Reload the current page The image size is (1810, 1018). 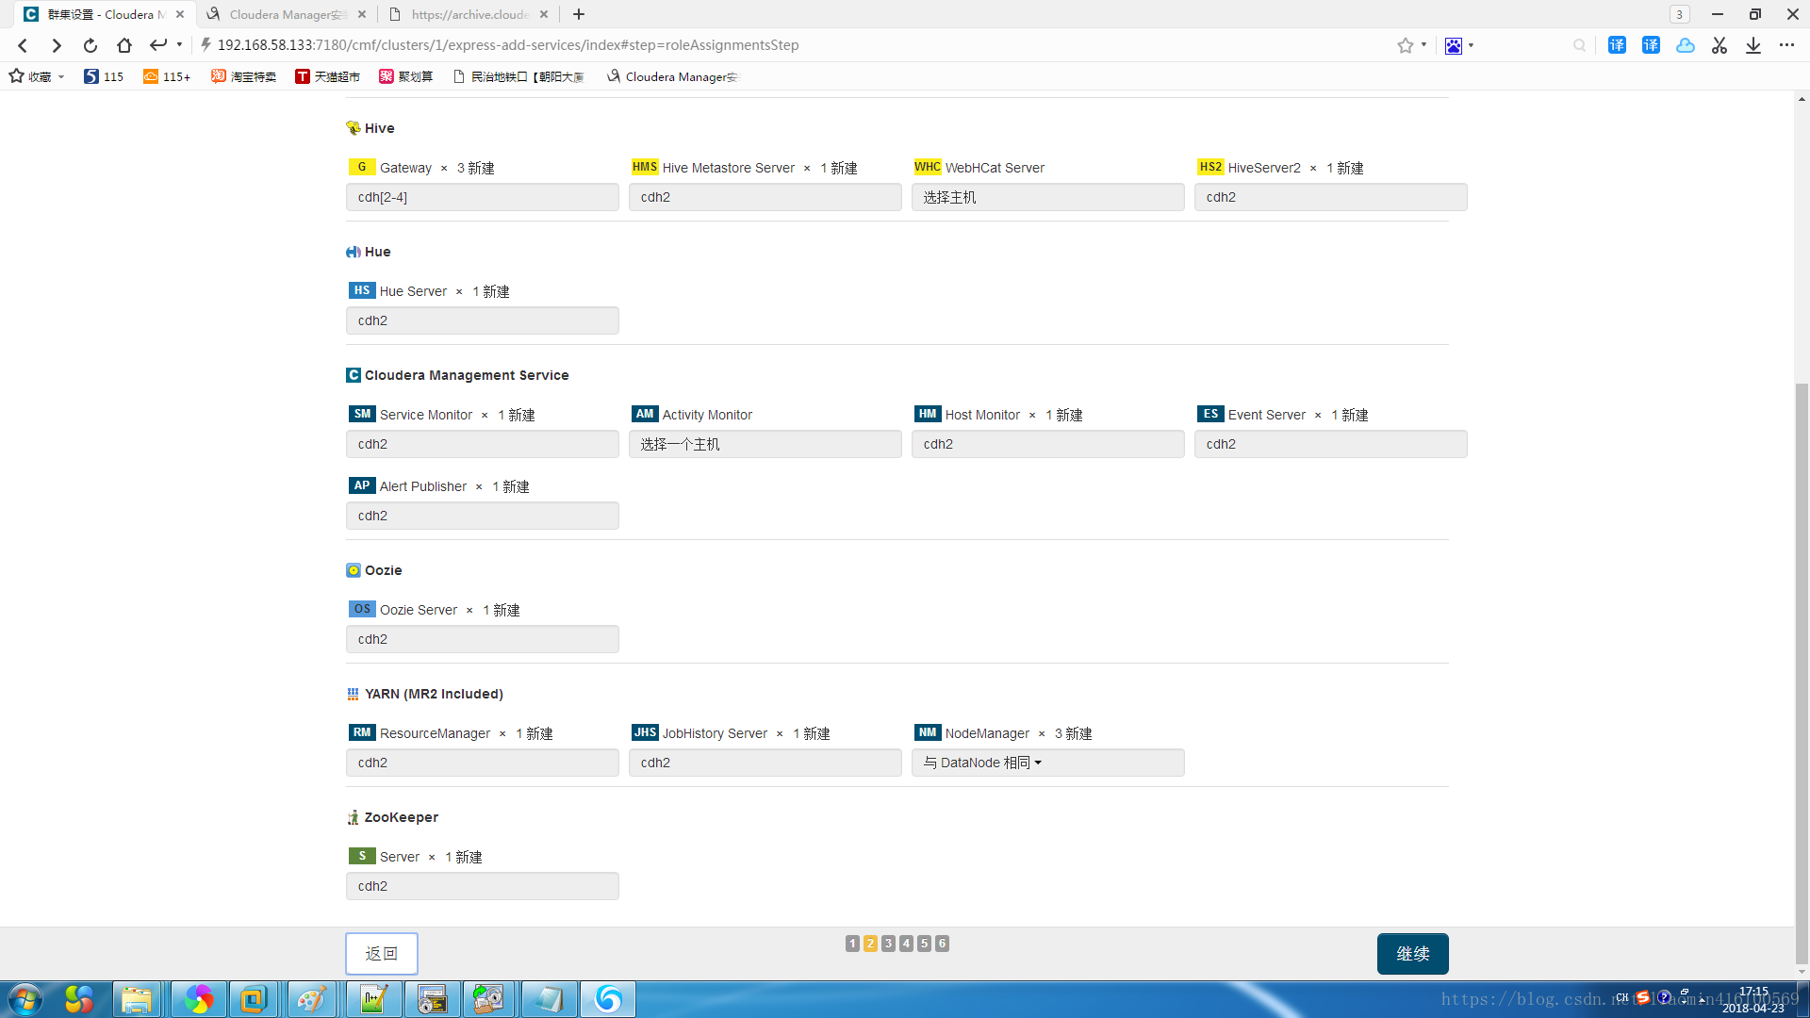(x=90, y=45)
